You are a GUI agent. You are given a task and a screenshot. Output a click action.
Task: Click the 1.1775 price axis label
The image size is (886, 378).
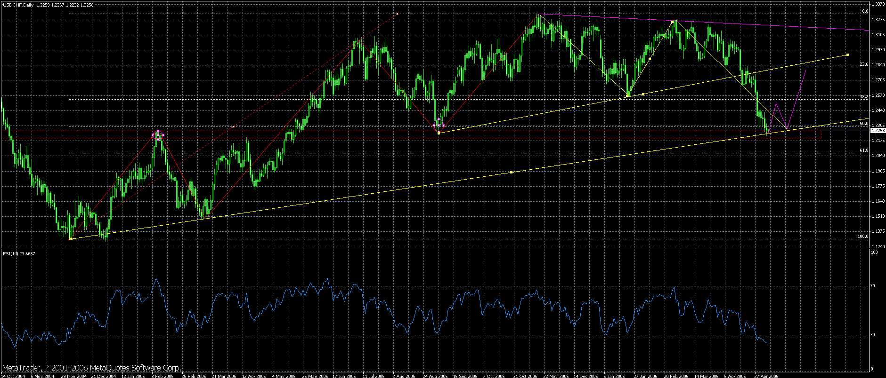[878, 186]
